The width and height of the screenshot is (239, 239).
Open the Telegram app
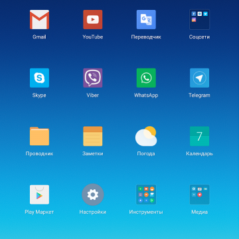pyautogui.click(x=199, y=78)
